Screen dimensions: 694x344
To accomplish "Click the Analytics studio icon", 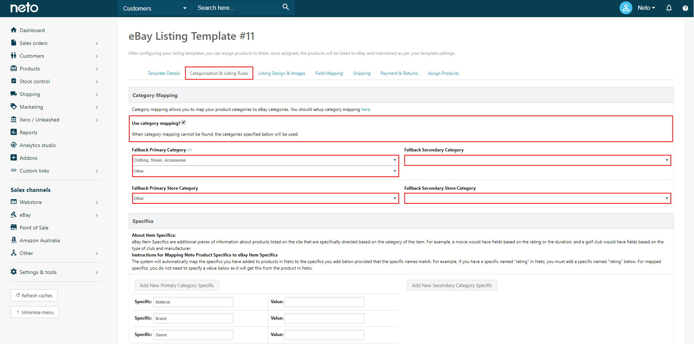I will point(14,145).
